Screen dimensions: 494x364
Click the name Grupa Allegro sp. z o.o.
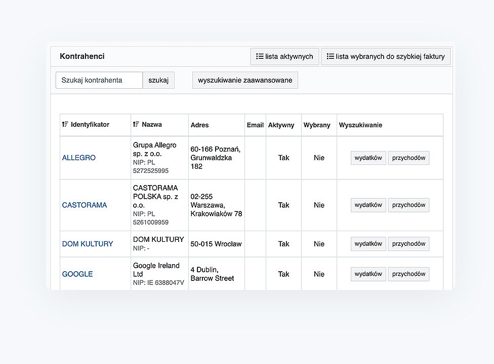(155, 150)
